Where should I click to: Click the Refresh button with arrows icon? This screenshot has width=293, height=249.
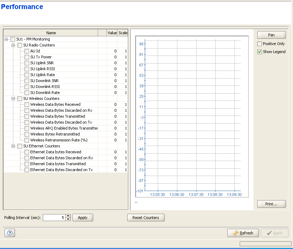243,233
